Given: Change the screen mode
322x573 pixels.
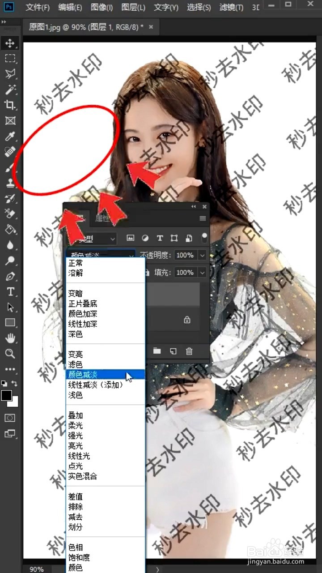Looking at the screenshot, I should (x=10, y=433).
